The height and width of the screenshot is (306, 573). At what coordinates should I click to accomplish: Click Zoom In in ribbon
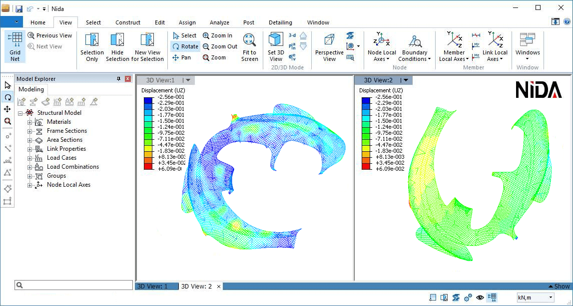click(x=217, y=35)
